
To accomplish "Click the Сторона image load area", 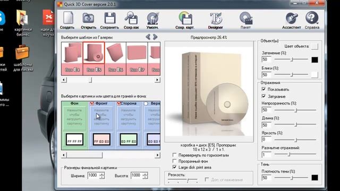I will pos(129,117).
